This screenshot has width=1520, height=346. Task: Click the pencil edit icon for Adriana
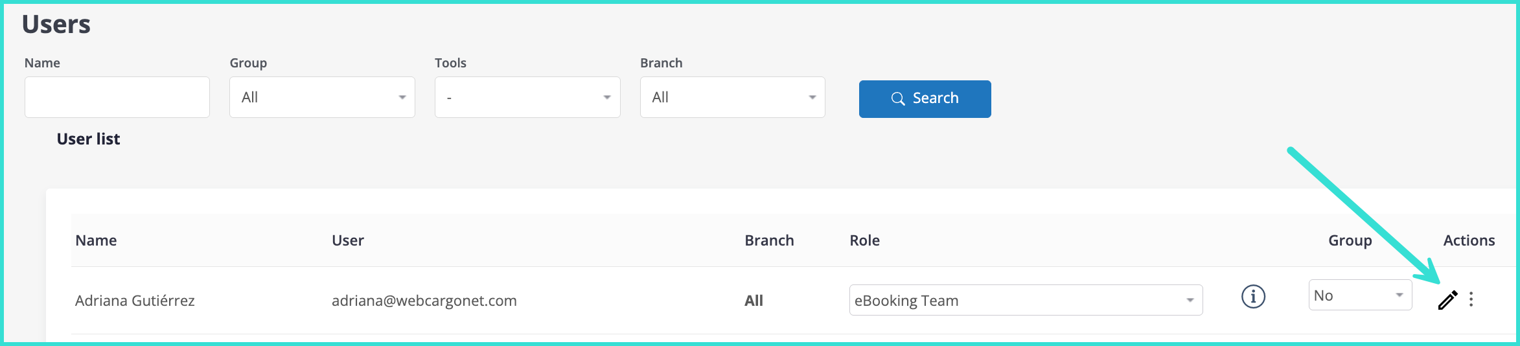(x=1447, y=300)
